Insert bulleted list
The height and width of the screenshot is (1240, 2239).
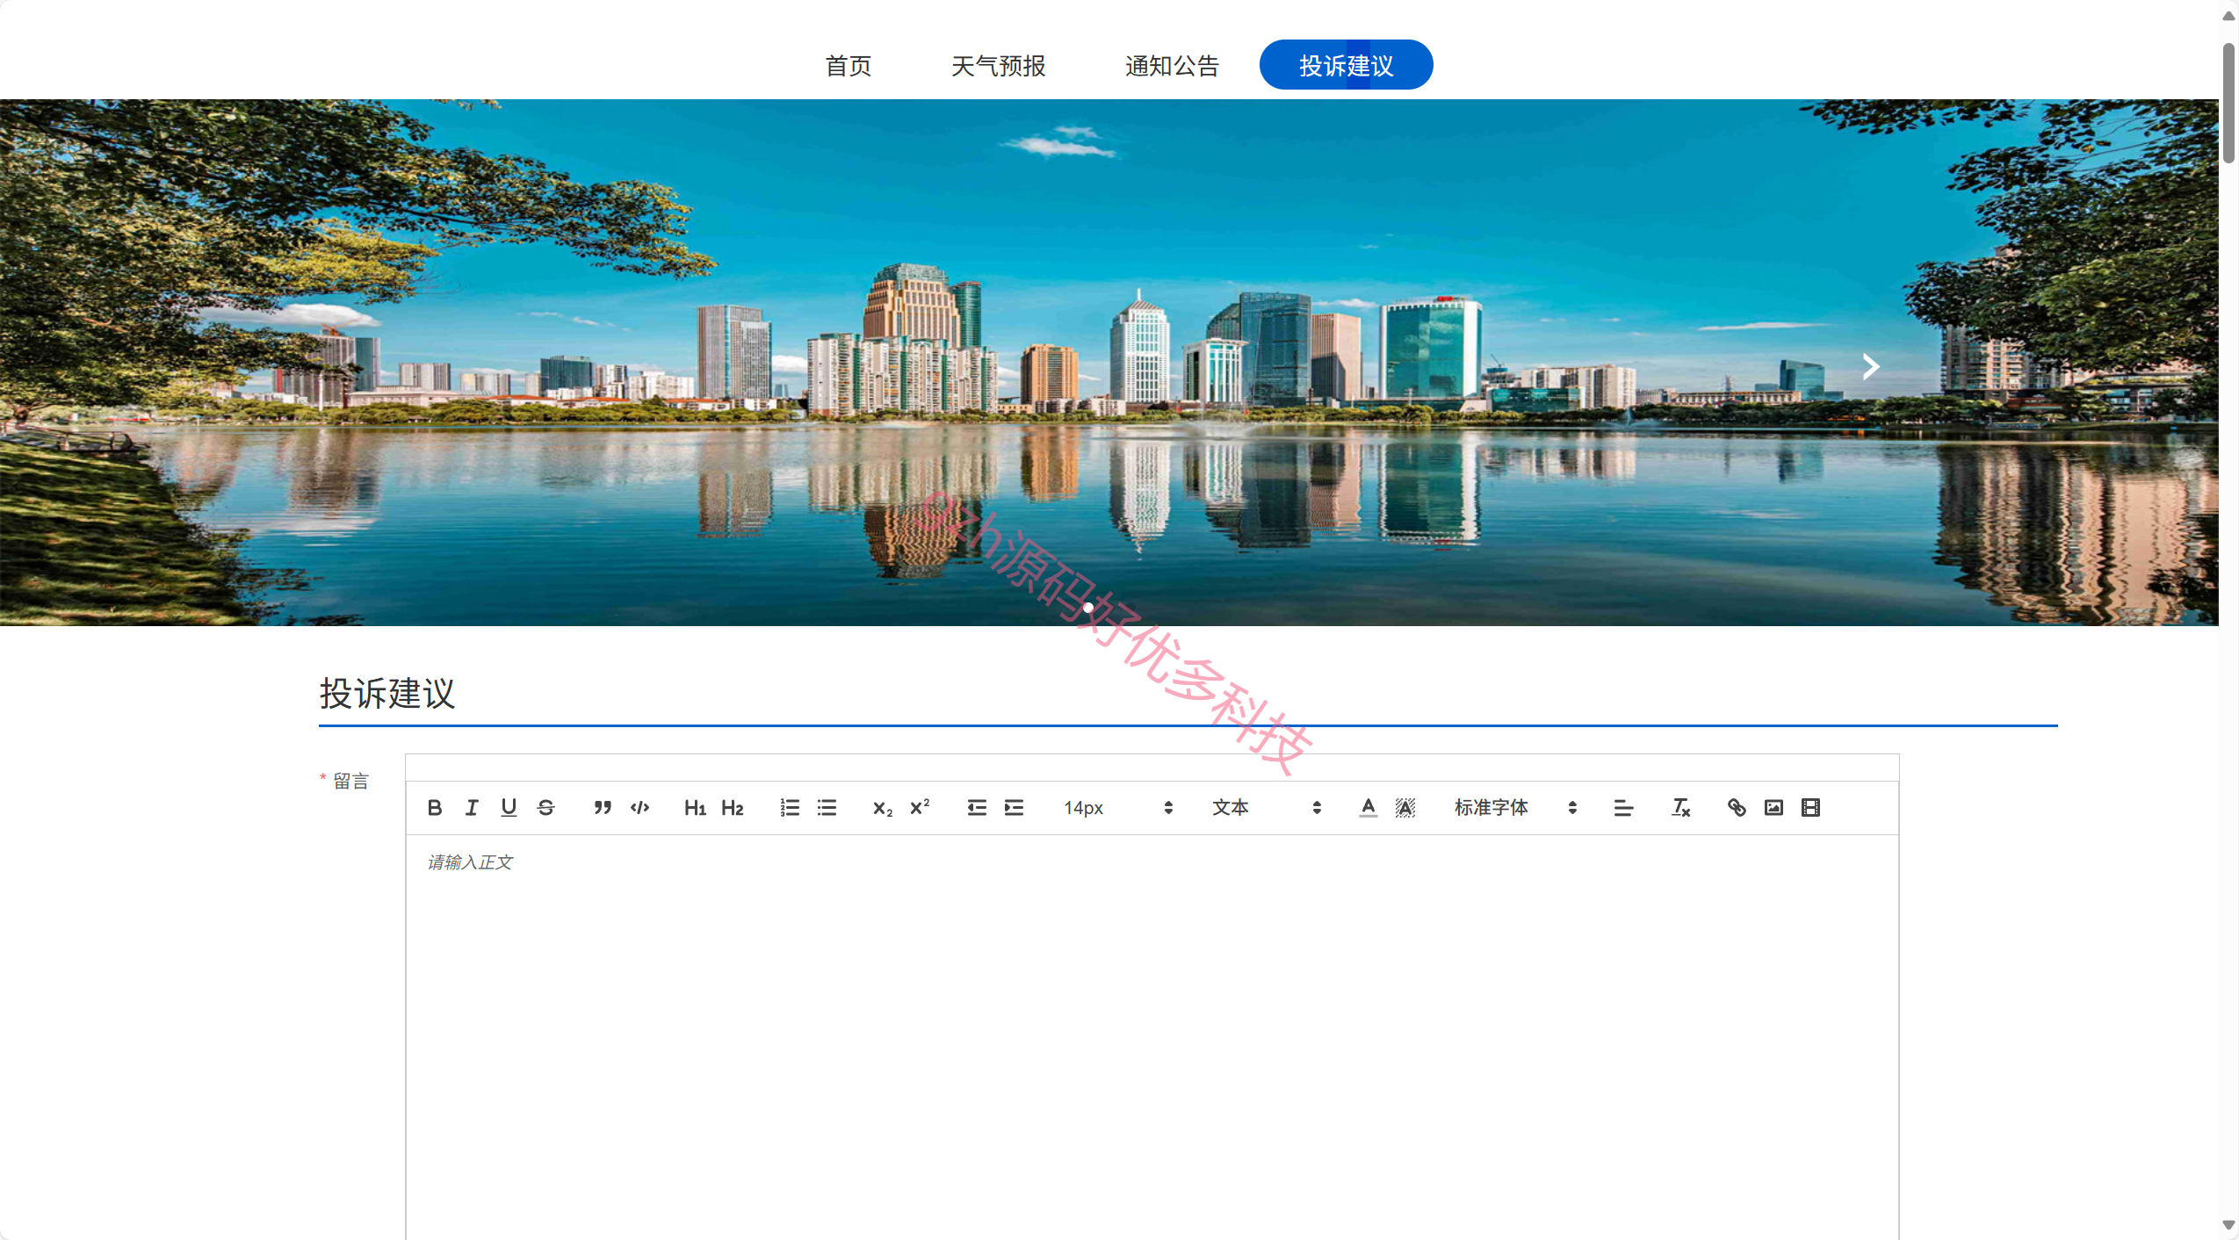tap(827, 808)
